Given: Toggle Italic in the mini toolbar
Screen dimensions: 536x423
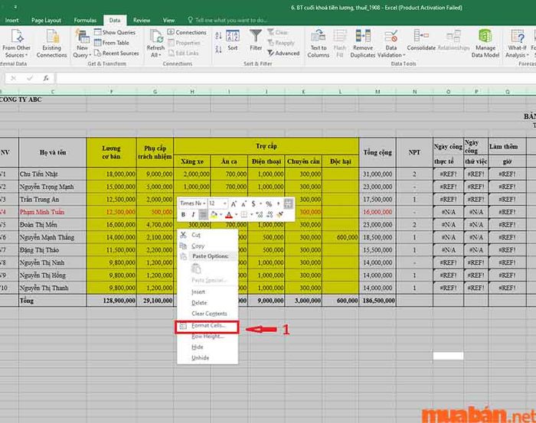Looking at the screenshot, I should (193, 214).
